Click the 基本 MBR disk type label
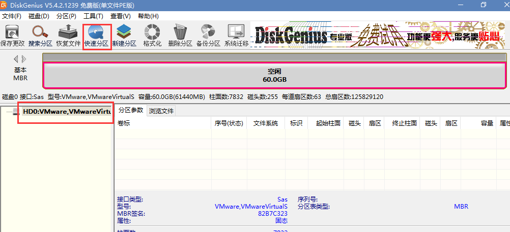This screenshot has height=232, width=510. (x=20, y=74)
